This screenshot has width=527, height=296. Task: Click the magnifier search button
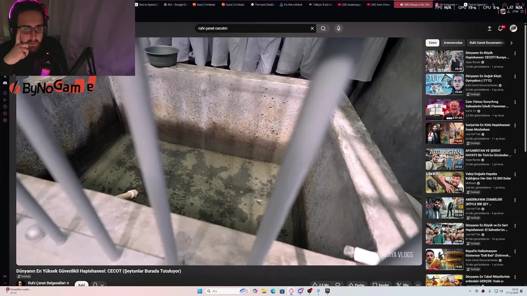click(323, 28)
